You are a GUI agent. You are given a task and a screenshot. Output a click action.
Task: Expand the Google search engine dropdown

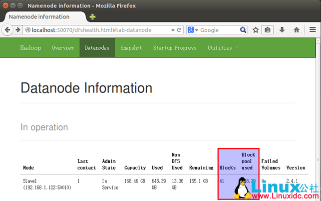[193, 30]
